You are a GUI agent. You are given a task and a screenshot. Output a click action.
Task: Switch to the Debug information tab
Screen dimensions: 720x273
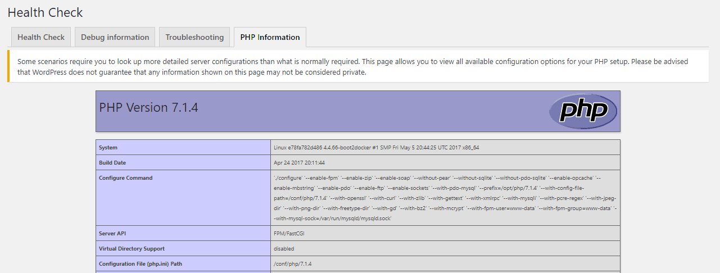115,37
